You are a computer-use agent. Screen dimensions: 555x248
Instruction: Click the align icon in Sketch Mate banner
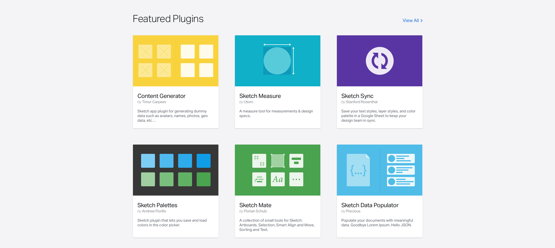[x=296, y=161]
